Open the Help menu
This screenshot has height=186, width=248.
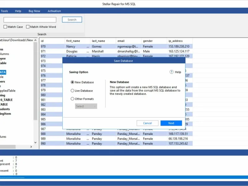point(18,11)
